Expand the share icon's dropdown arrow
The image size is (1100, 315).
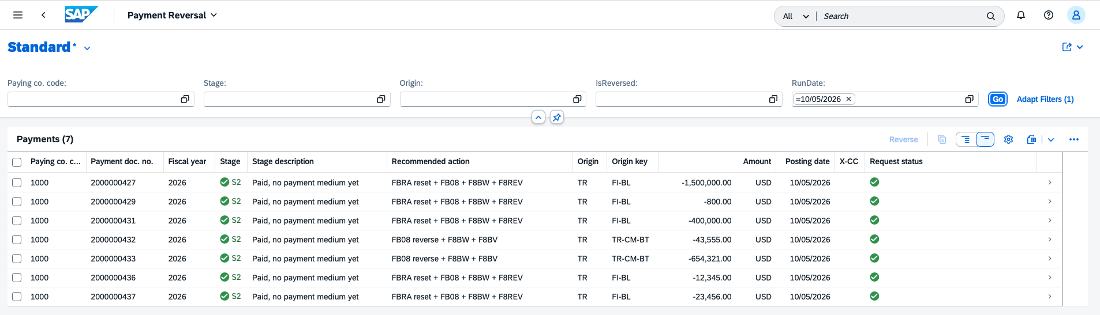pyautogui.click(x=1080, y=47)
